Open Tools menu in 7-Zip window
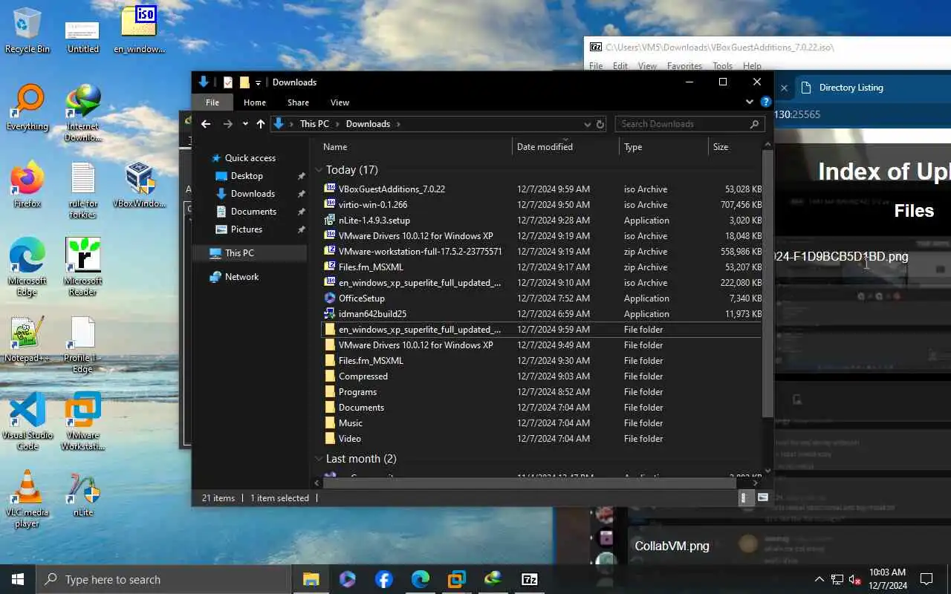Viewport: 951px width, 594px height. click(x=722, y=66)
